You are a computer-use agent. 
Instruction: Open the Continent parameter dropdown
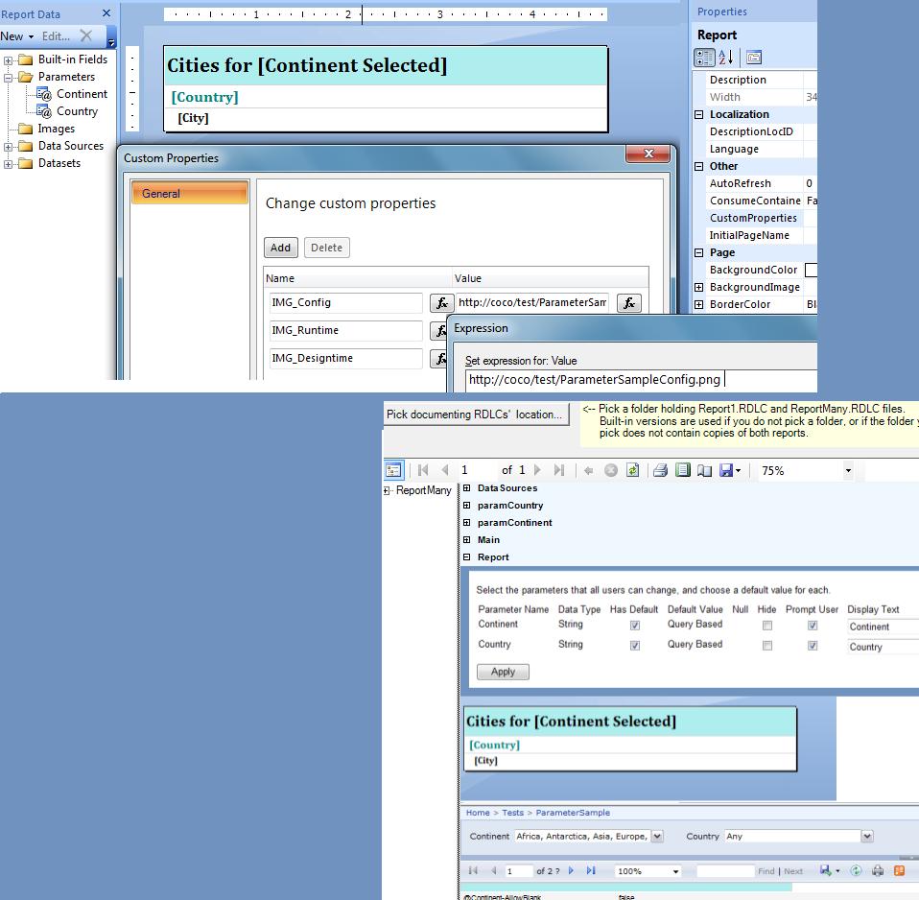click(657, 837)
